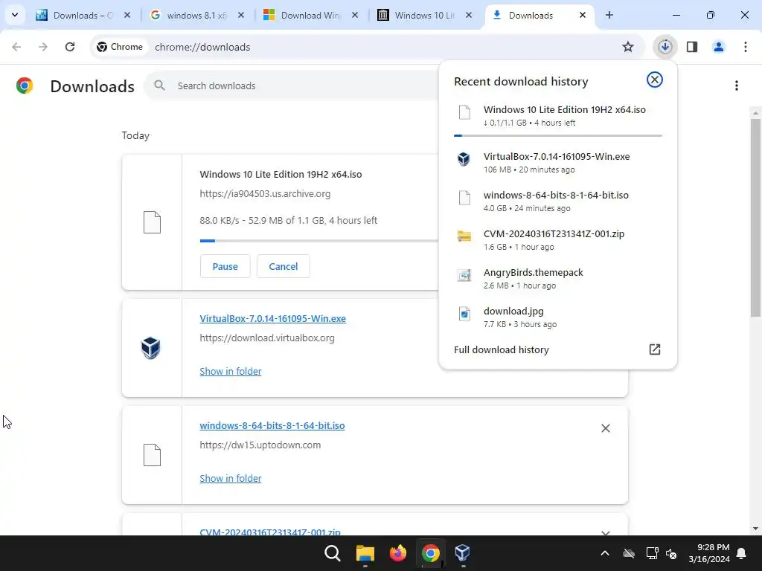Click the search magnifier in downloads search
762x571 pixels.
[x=159, y=86]
